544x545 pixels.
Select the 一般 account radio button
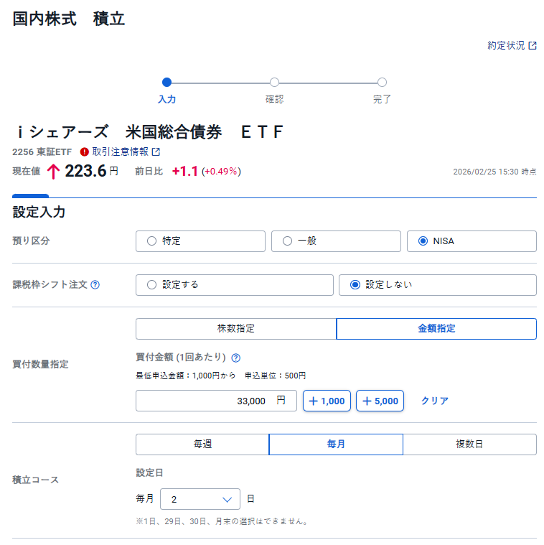point(336,241)
